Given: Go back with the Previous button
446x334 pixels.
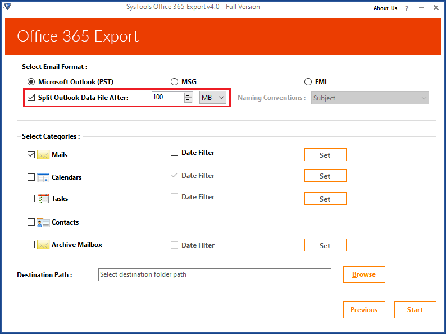Looking at the screenshot, I should pos(364,310).
